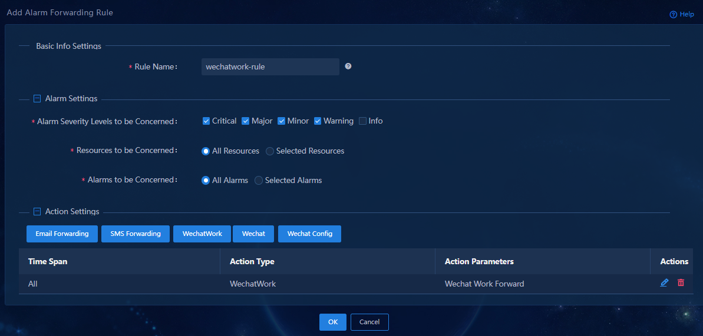Image resolution: width=703 pixels, height=336 pixels.
Task: Click the Time Span column header
Action: pos(119,261)
